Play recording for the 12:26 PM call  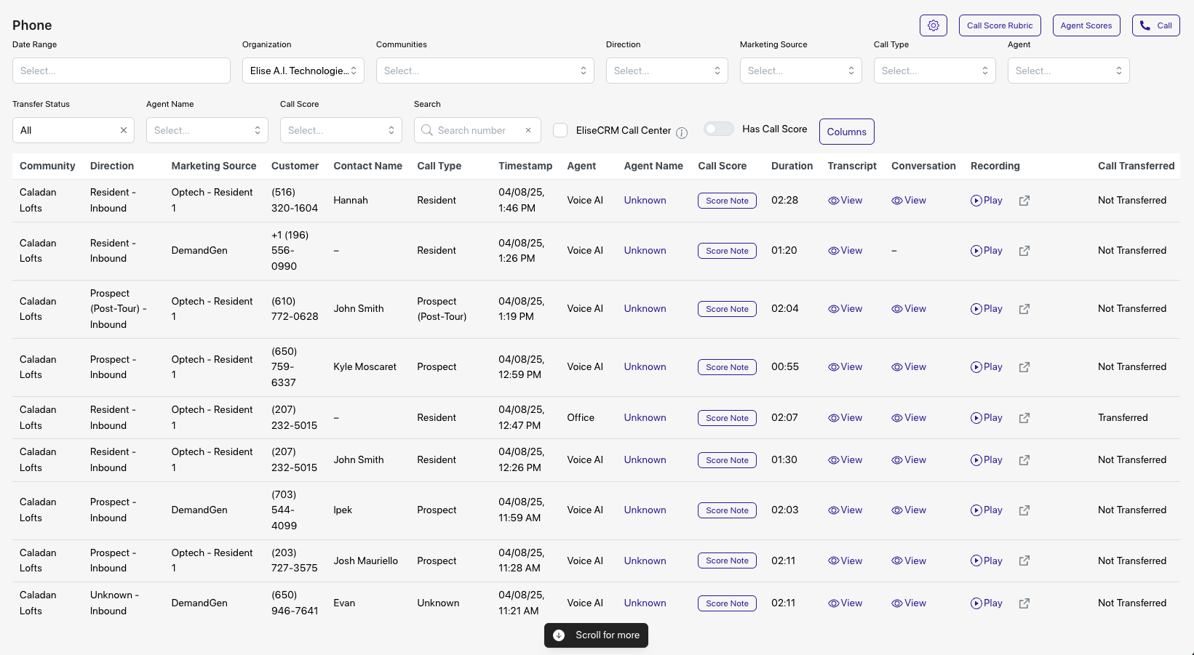(987, 460)
